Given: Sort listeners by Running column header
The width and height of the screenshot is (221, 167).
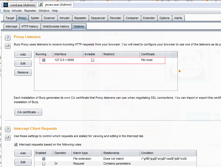Looking at the screenshot, I should (44, 54).
